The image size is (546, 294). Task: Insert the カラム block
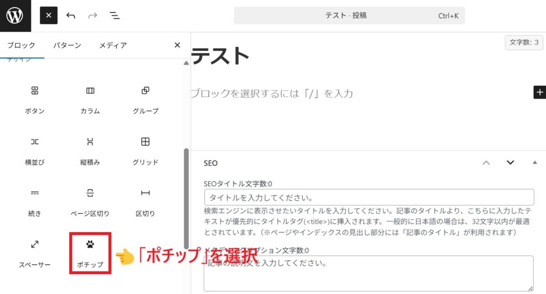tap(90, 100)
